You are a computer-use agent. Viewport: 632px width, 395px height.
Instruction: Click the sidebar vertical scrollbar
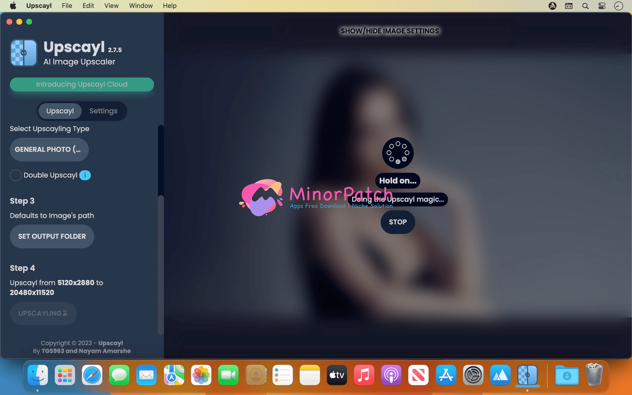[160, 264]
